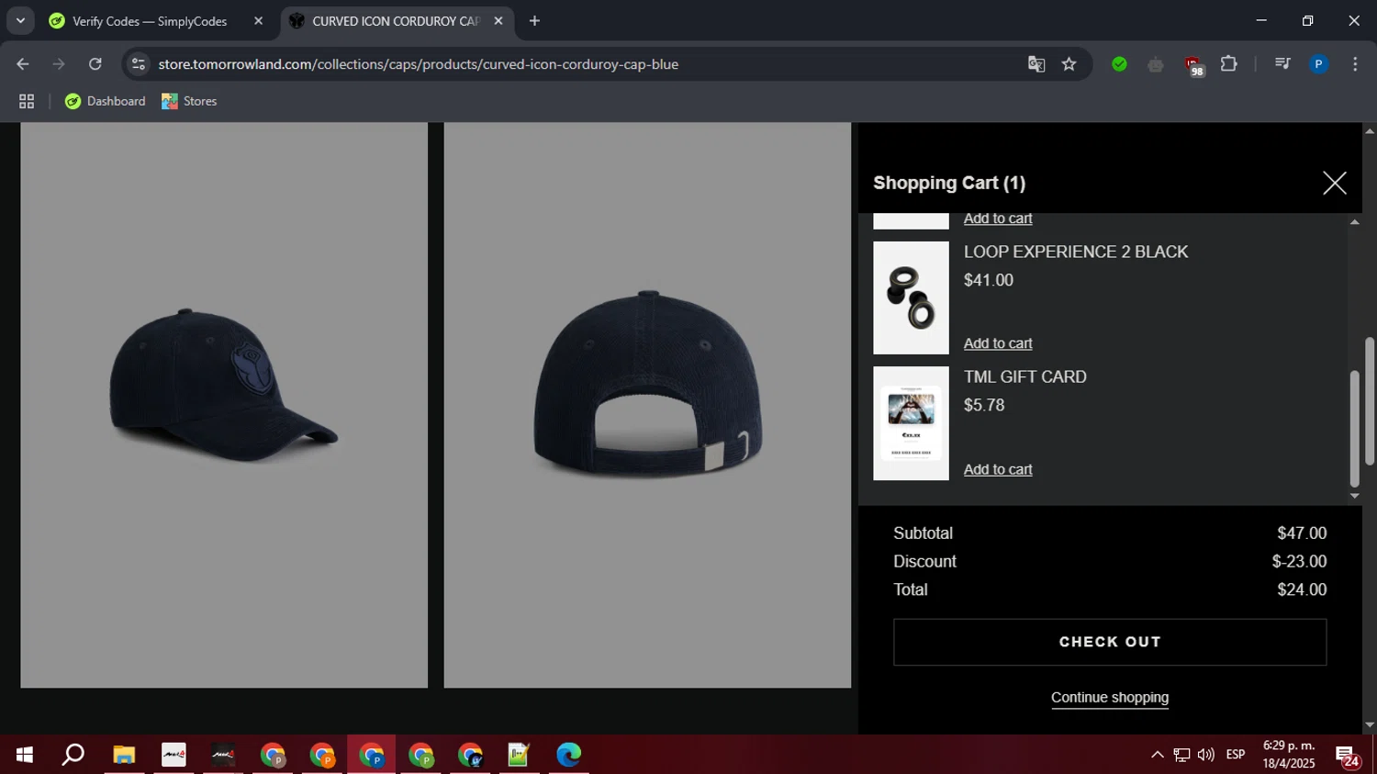Image resolution: width=1377 pixels, height=774 pixels.
Task: Open the Chrome three-dot menu
Action: (x=1355, y=64)
